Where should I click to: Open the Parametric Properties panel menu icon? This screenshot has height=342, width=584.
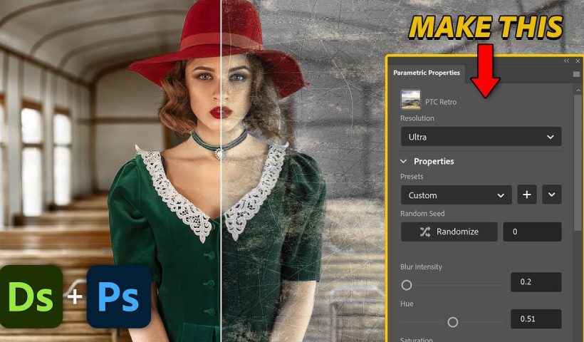[x=576, y=73]
